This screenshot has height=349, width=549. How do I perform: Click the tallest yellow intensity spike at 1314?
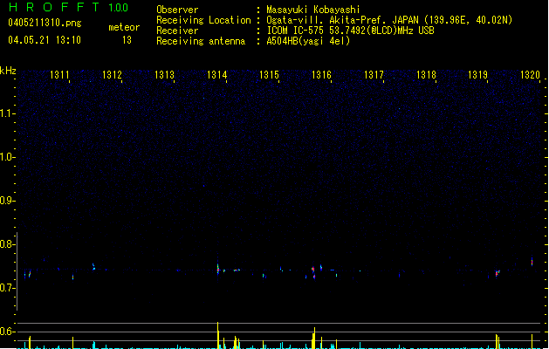pyautogui.click(x=218, y=335)
